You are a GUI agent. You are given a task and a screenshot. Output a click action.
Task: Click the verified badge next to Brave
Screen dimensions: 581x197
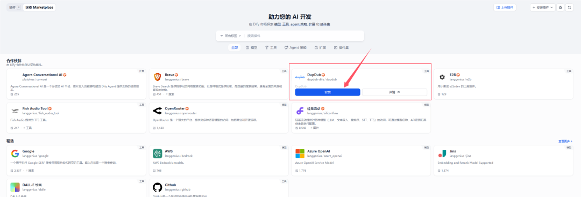[x=176, y=75]
